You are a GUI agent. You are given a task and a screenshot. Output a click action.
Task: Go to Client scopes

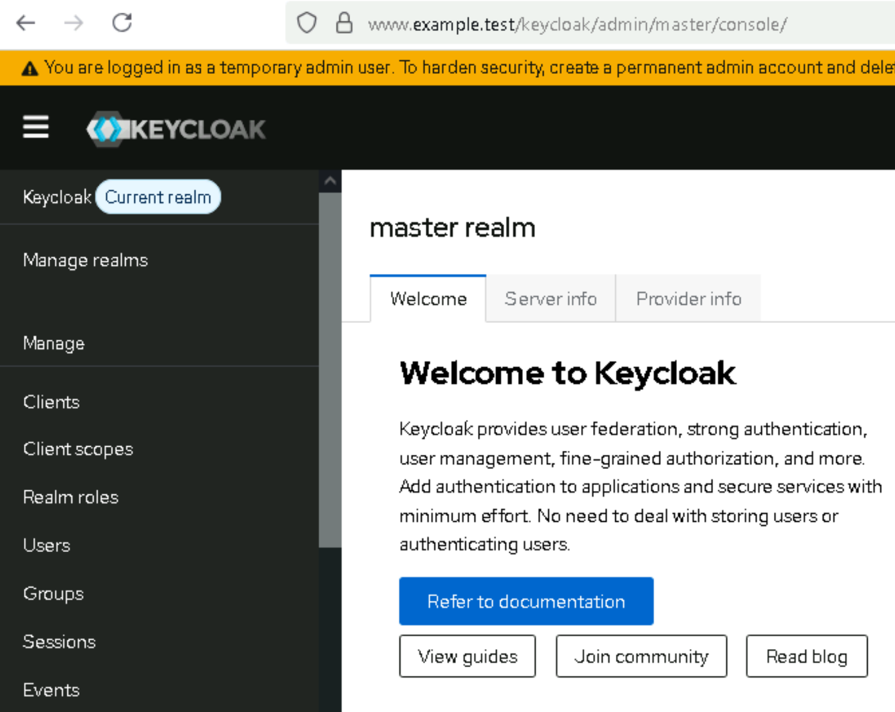[x=78, y=449]
